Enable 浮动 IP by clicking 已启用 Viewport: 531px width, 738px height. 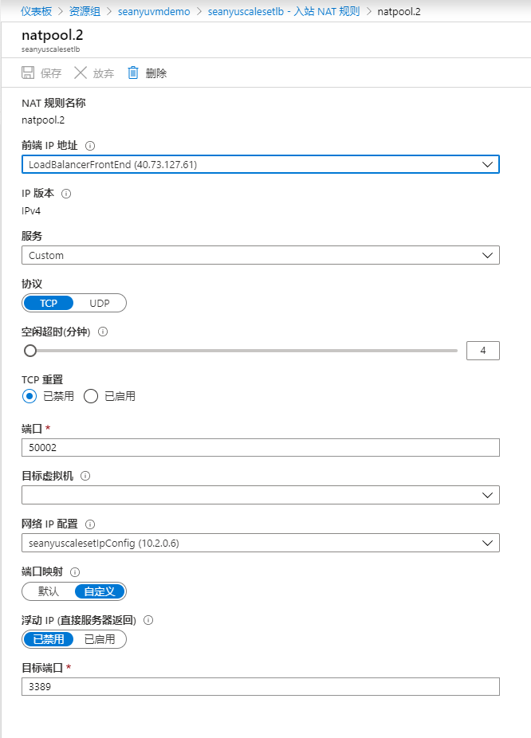coord(100,639)
